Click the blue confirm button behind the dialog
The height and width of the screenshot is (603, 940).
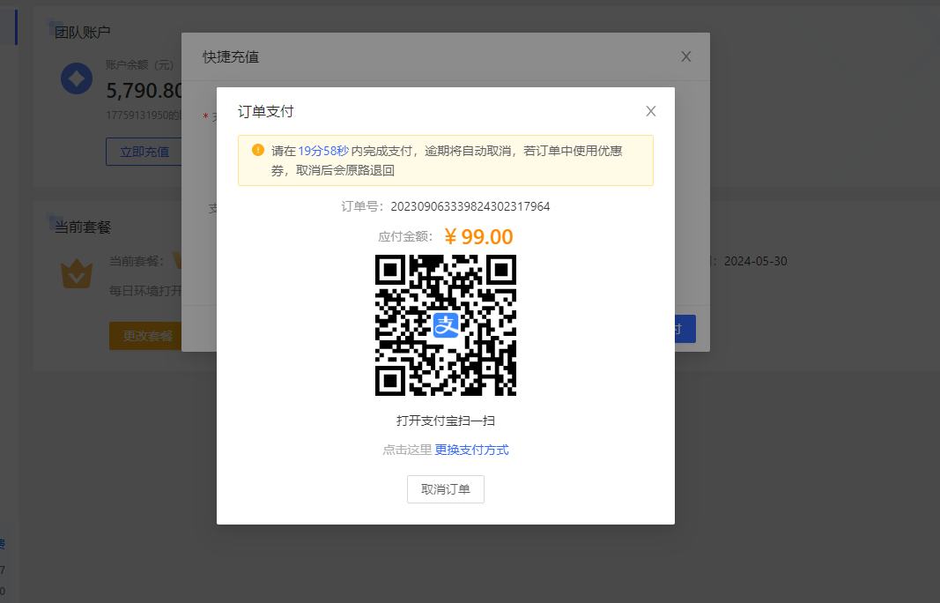click(685, 329)
